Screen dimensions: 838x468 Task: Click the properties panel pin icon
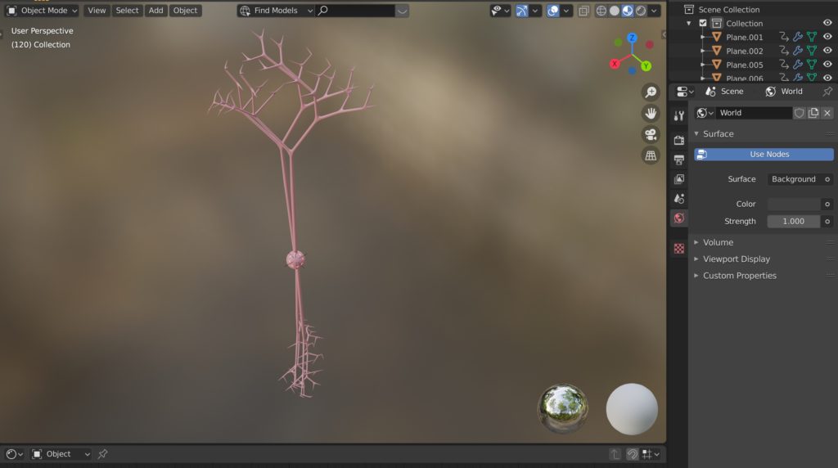coord(827,92)
